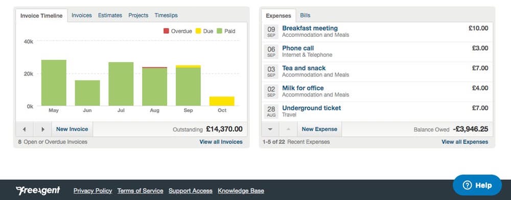Click the up arrow in expenses panel
Image resolution: width=511 pixels, height=200 pixels.
point(288,129)
